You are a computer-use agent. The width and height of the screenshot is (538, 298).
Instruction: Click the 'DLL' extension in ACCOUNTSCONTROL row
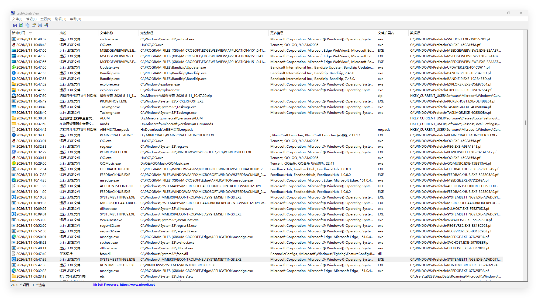coord(381,186)
